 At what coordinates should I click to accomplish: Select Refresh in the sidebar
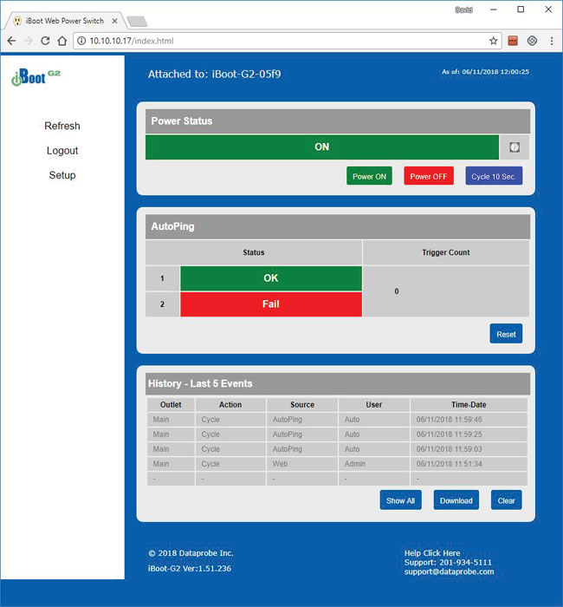click(62, 126)
